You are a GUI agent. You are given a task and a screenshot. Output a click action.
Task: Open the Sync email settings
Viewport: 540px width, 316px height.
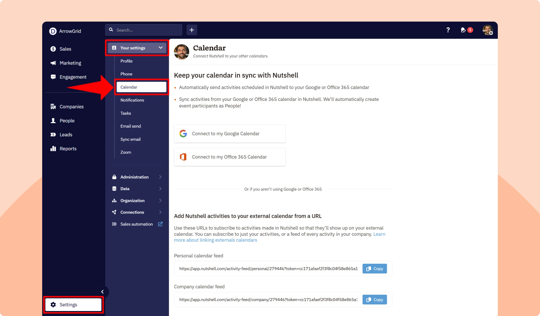[130, 139]
